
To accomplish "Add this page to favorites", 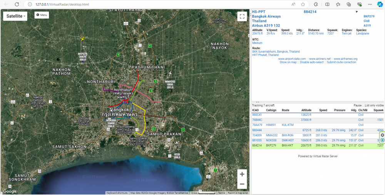I will click(x=303, y=4).
